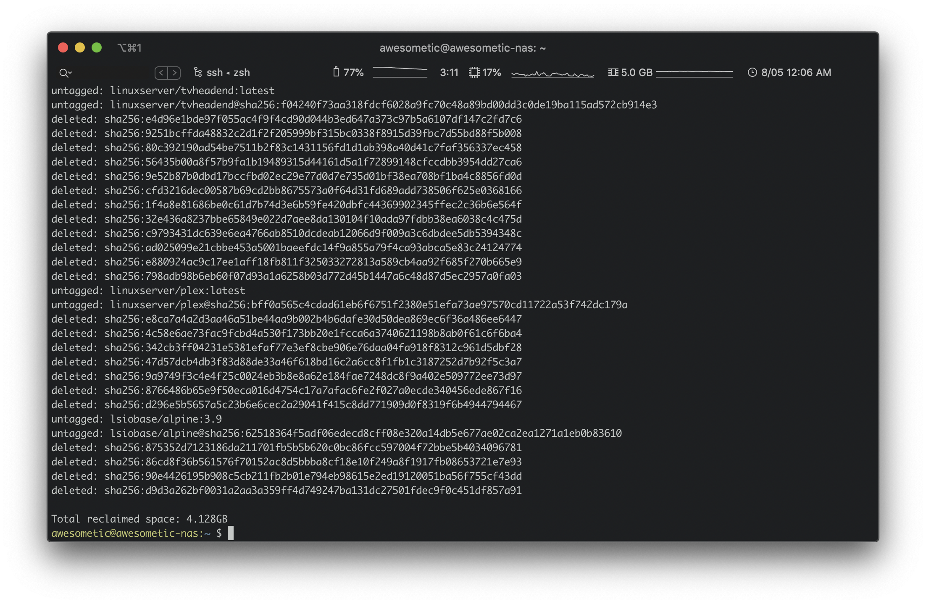
Task: Click the memory icon beside 5.0 GB
Action: pyautogui.click(x=613, y=72)
